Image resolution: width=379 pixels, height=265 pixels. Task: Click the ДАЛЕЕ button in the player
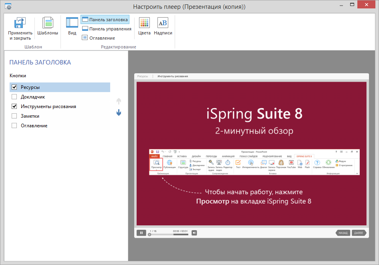click(x=359, y=233)
